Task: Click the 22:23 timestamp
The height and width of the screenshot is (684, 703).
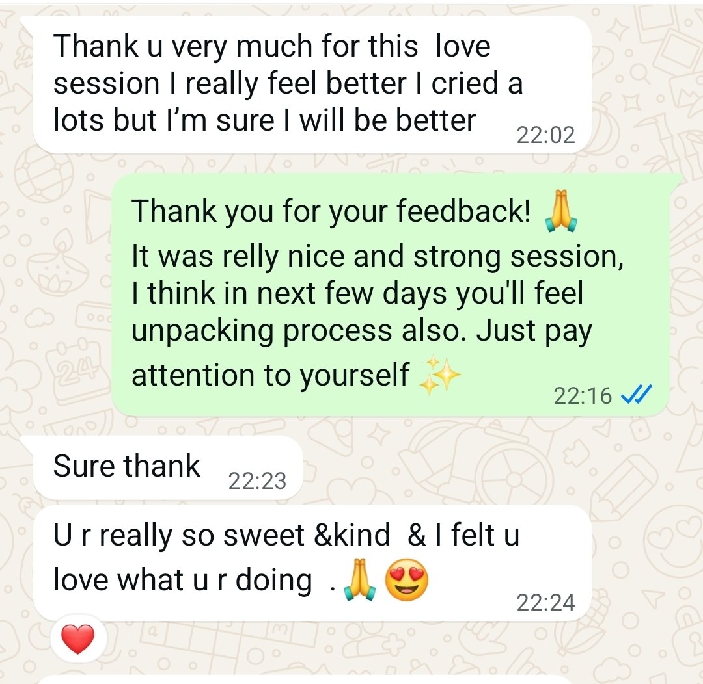Action: pyautogui.click(x=257, y=481)
